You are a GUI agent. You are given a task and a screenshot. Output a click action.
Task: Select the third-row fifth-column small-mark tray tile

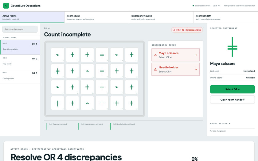pyautogui.click(x=117, y=87)
